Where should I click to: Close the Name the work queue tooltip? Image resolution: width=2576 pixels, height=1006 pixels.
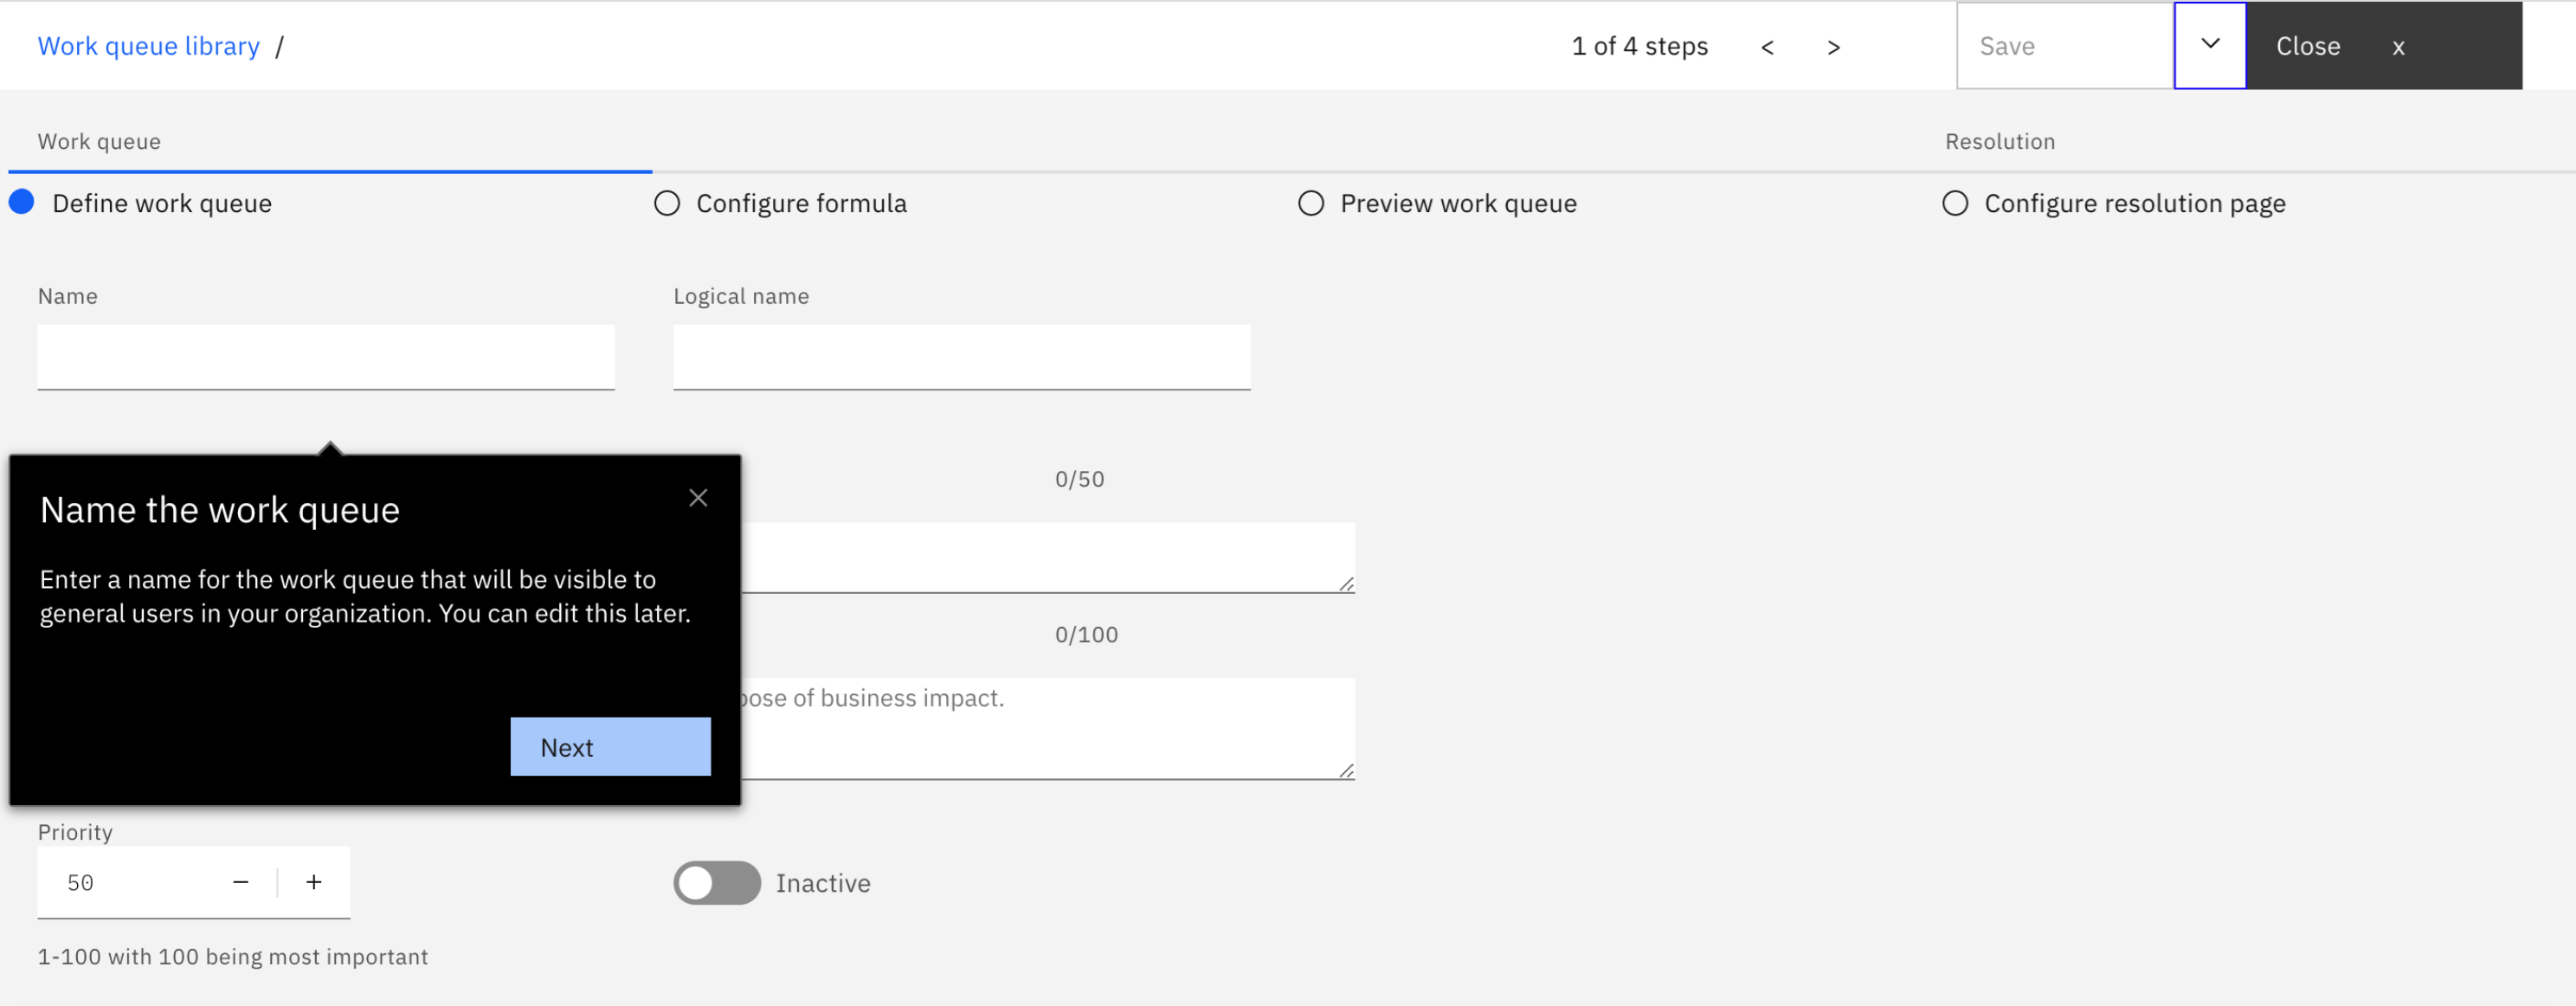pos(698,498)
